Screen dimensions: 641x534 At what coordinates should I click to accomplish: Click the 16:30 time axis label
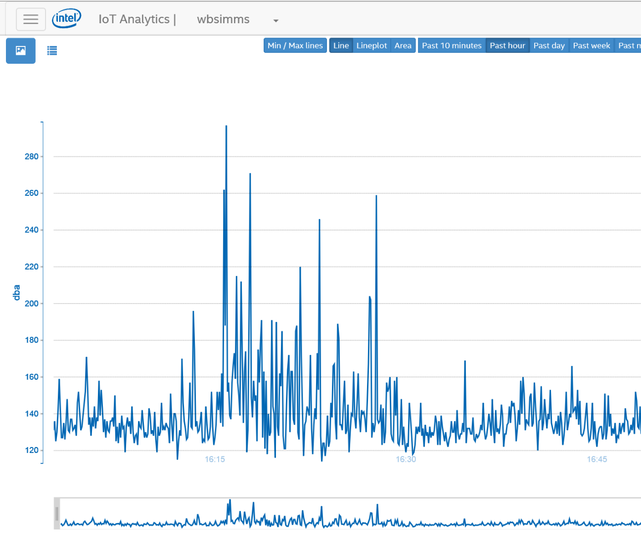pos(406,459)
